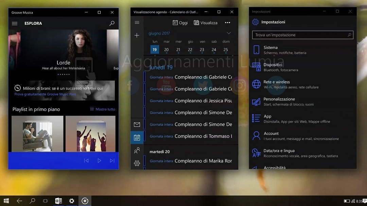
Task: Open the battery status tray icon
Action: click(347, 201)
